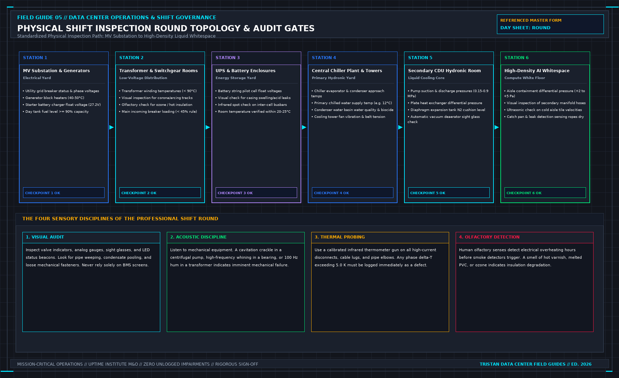
Task: Select the STATION 1 header
Action: pyautogui.click(x=64, y=58)
